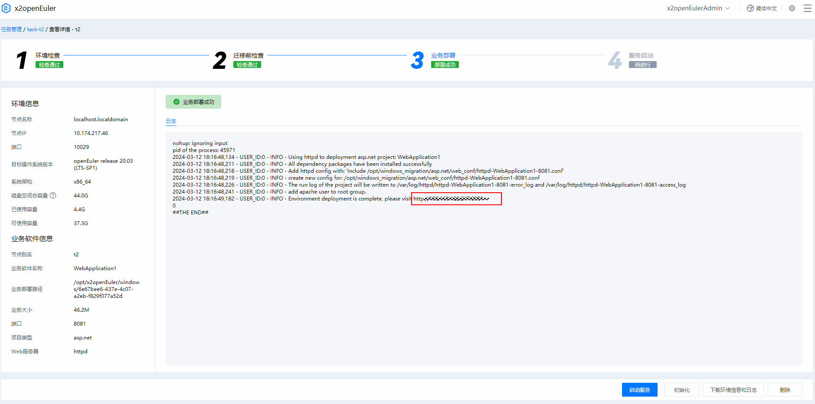Select the 环境检查 step label
This screenshot has width=815, height=404.
48,55
